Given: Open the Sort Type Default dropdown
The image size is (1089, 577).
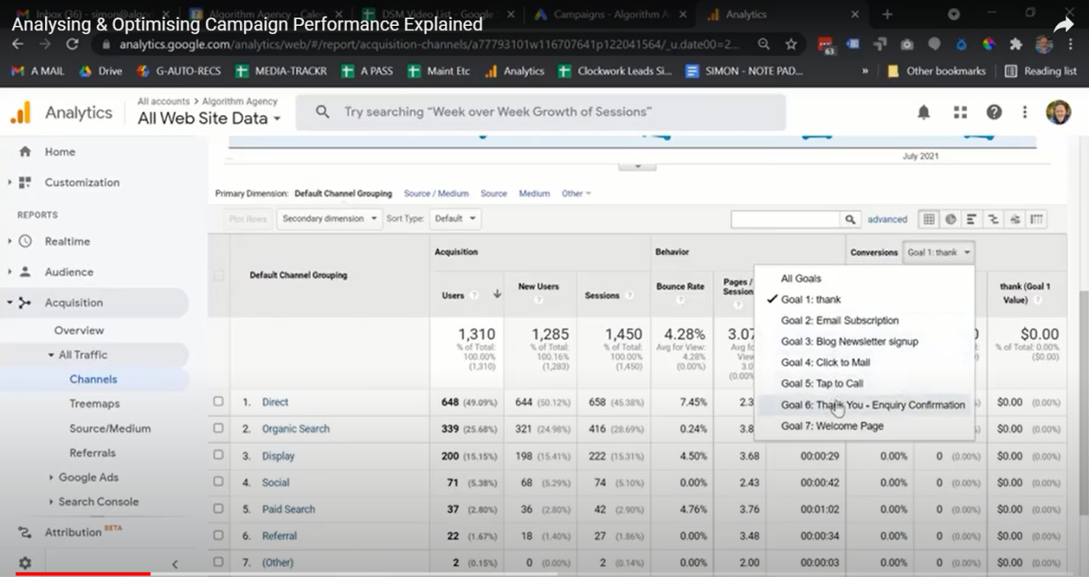Looking at the screenshot, I should click(455, 218).
